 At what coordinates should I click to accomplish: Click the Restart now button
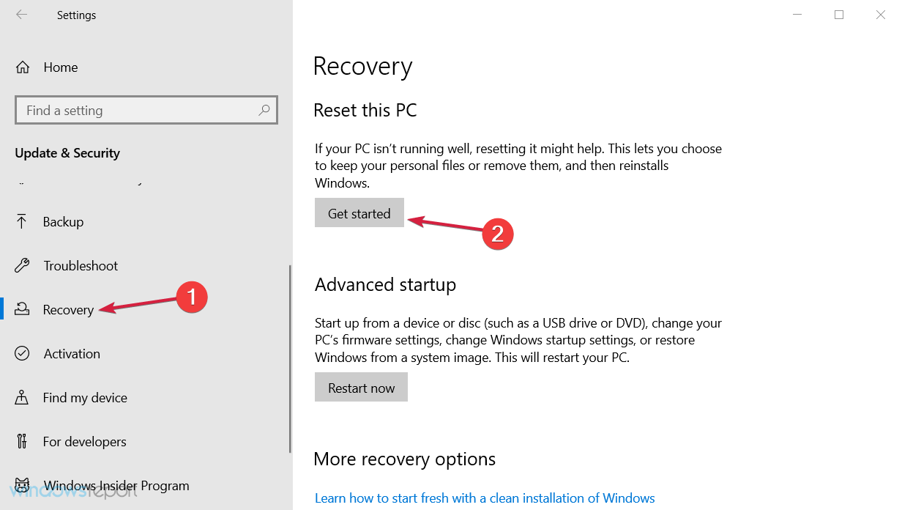tap(361, 388)
